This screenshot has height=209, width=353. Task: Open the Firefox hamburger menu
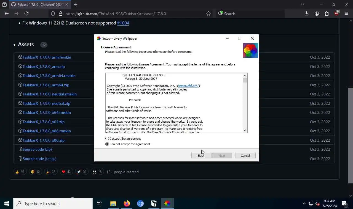346,13
